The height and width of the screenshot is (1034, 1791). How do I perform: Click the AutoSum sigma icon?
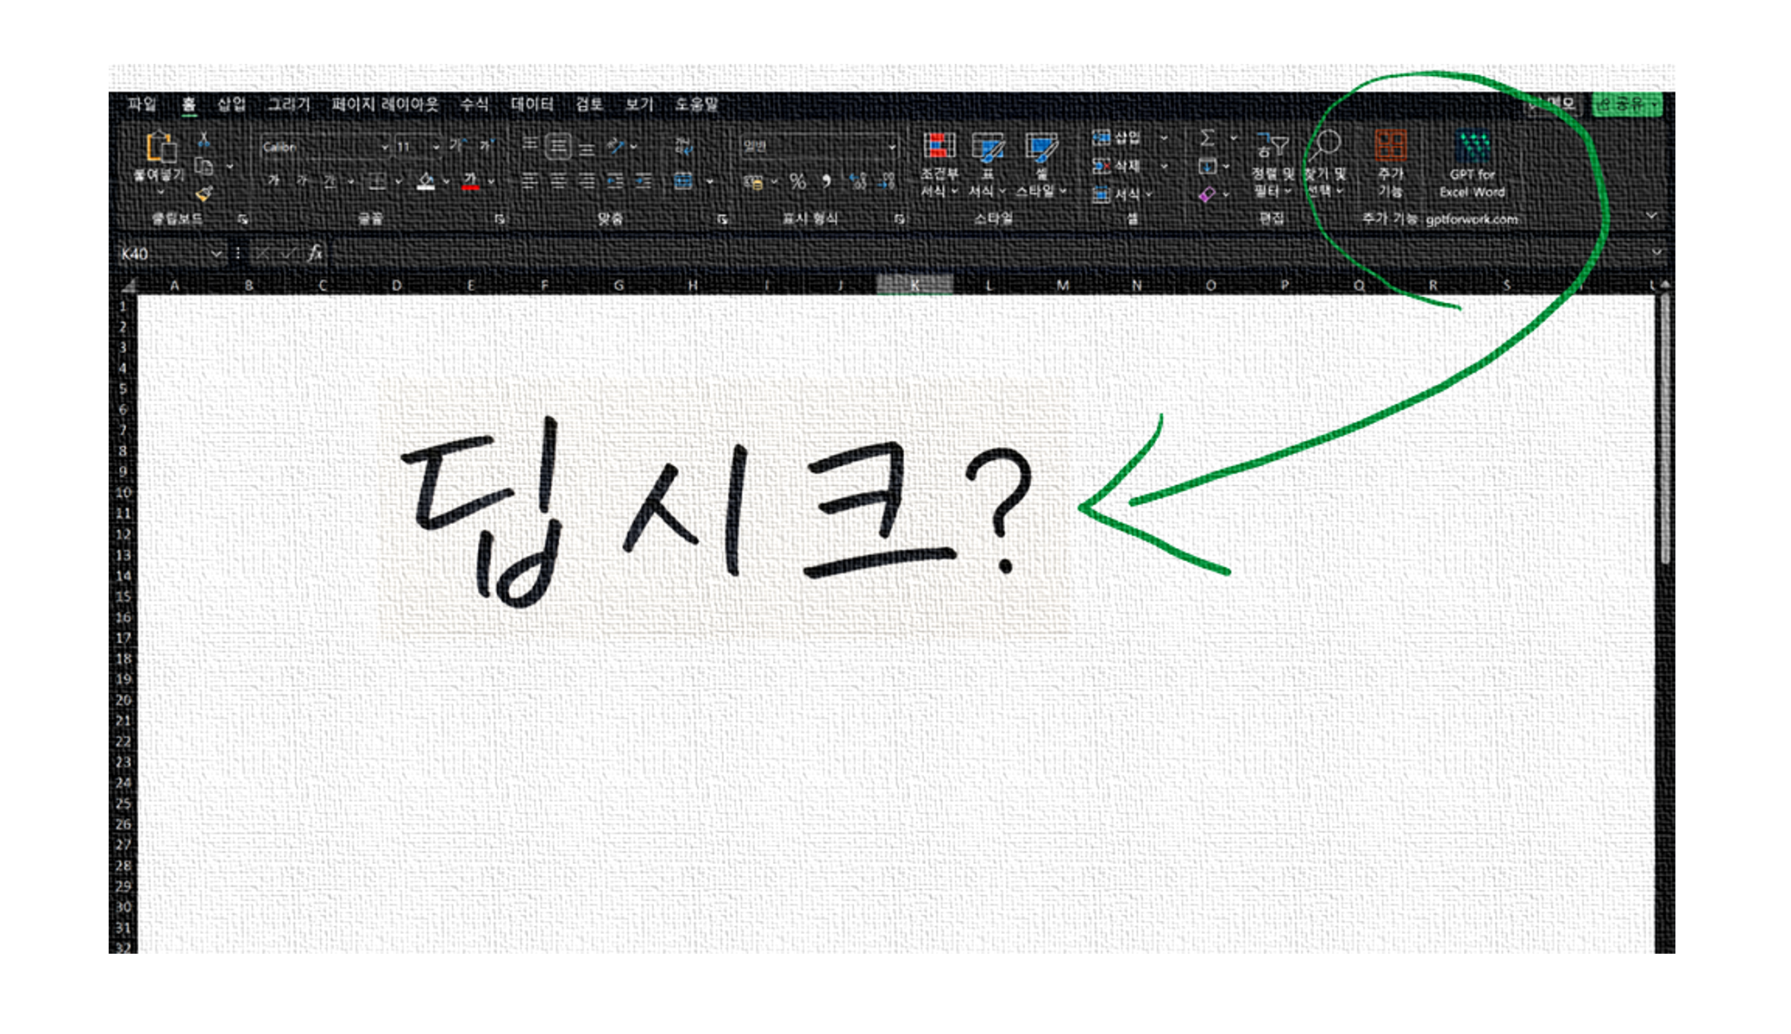[1208, 138]
